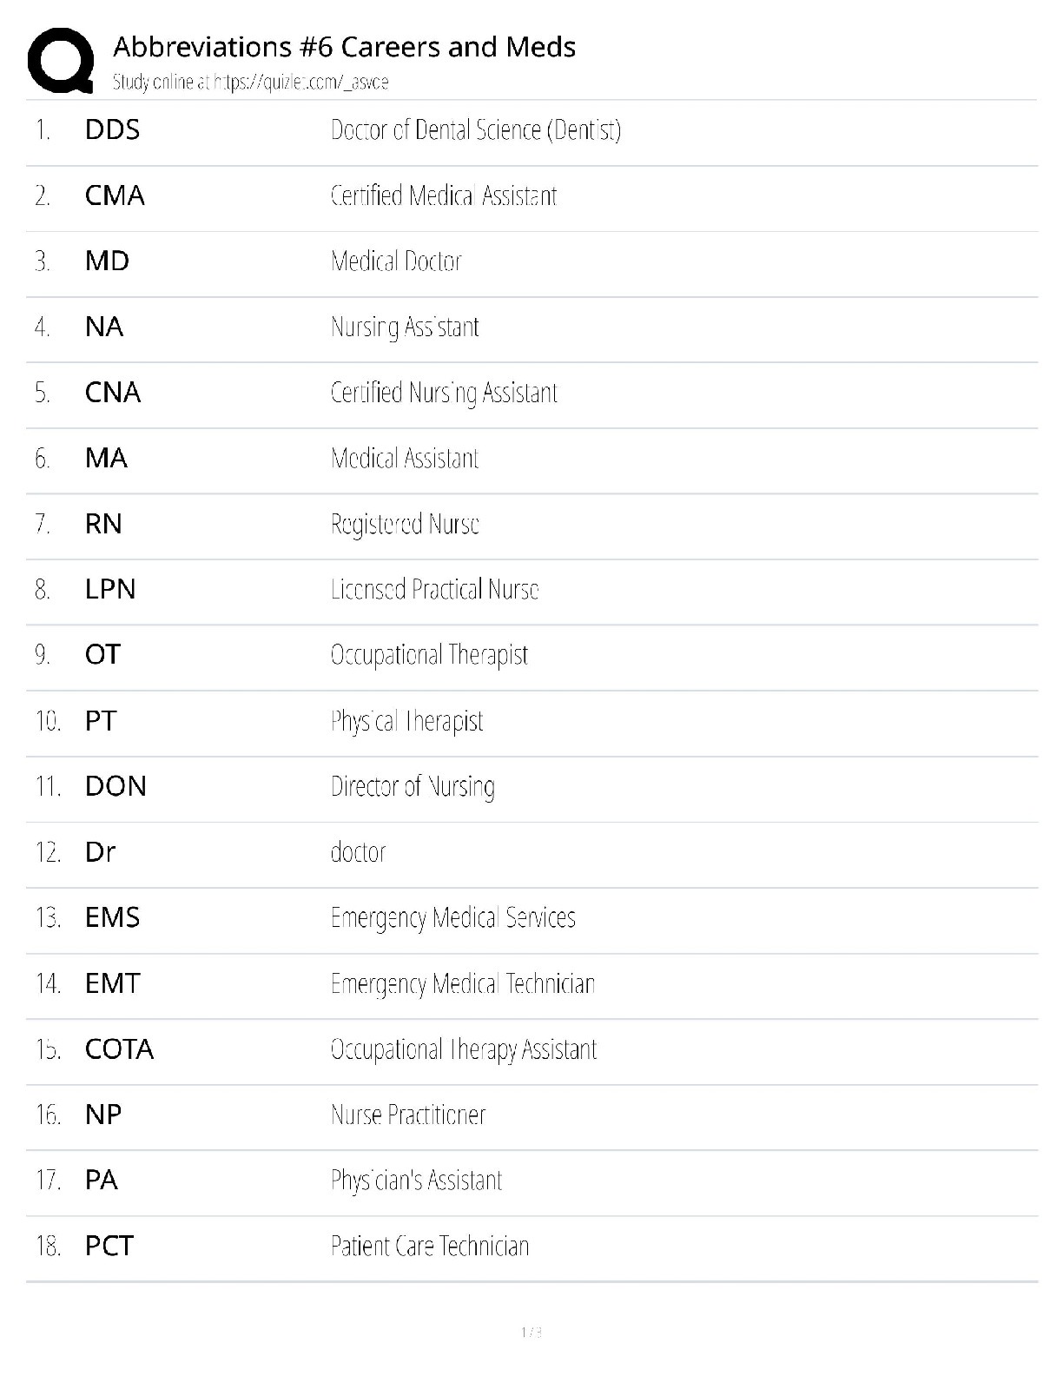Select Nurse Practitioner definition
1063x1376 pixels.
[408, 1115]
